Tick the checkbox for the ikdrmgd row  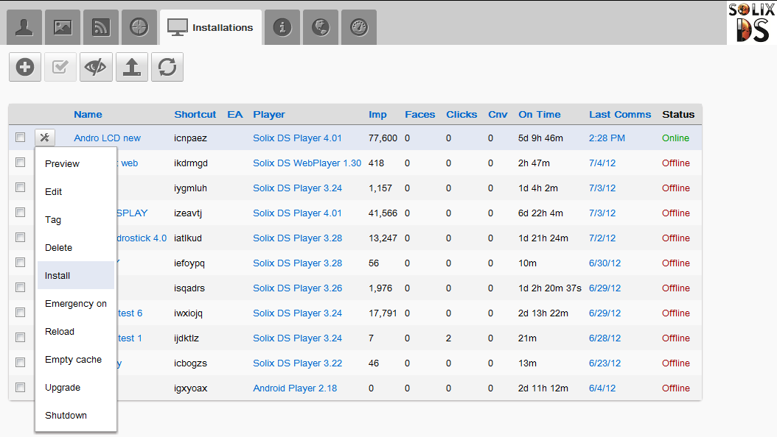[21, 162]
